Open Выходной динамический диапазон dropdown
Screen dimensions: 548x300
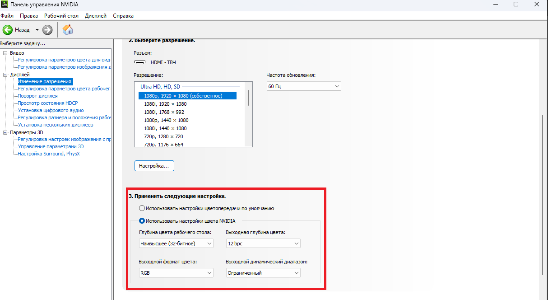(x=263, y=273)
